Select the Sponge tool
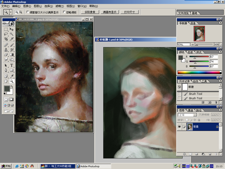The image size is (225, 169). (11, 59)
